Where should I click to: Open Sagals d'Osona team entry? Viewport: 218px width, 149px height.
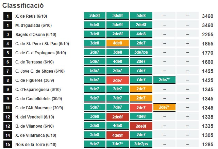click(36, 34)
